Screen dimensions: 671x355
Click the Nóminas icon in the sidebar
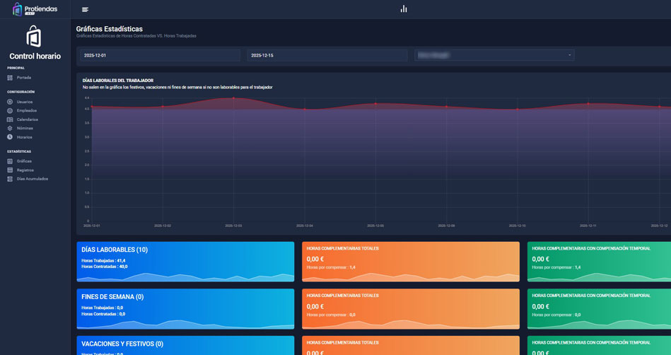tap(10, 129)
